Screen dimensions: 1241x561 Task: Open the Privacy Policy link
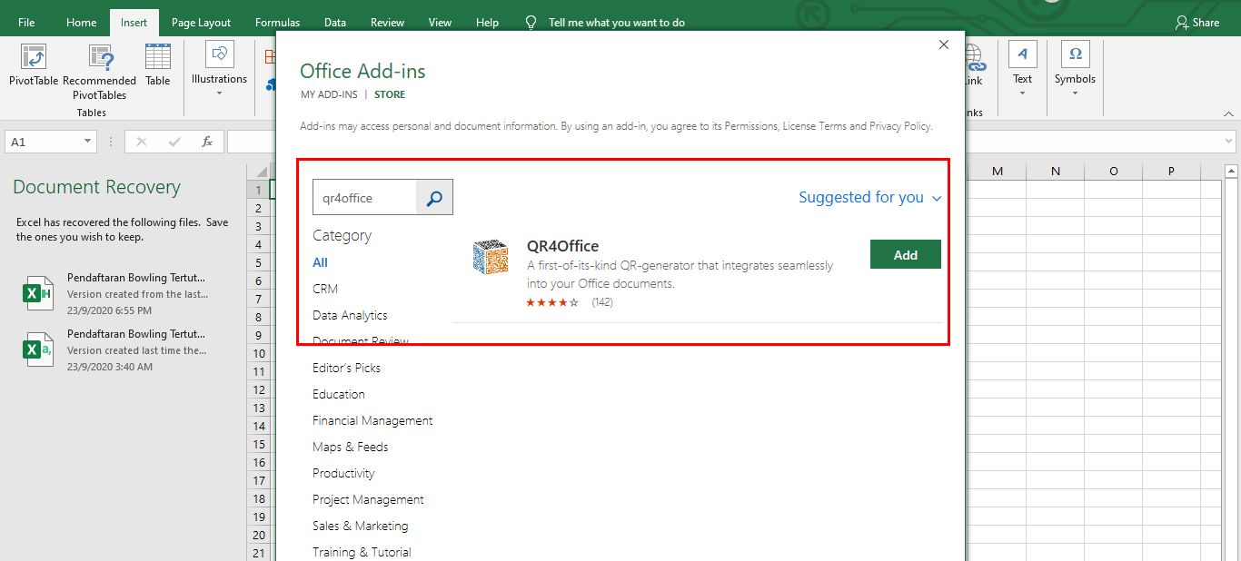(899, 126)
